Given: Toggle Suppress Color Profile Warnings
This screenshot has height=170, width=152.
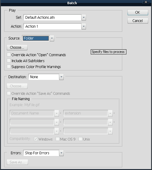Looking at the screenshot, I should (9, 67).
